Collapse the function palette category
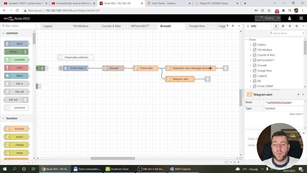Image resolution: width=307 pixels, height=173 pixels. click(3, 119)
